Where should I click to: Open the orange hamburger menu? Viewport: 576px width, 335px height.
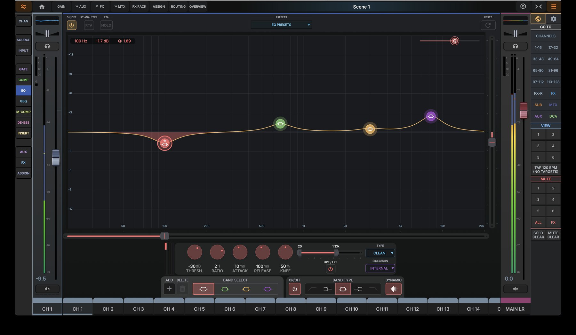[x=554, y=6]
